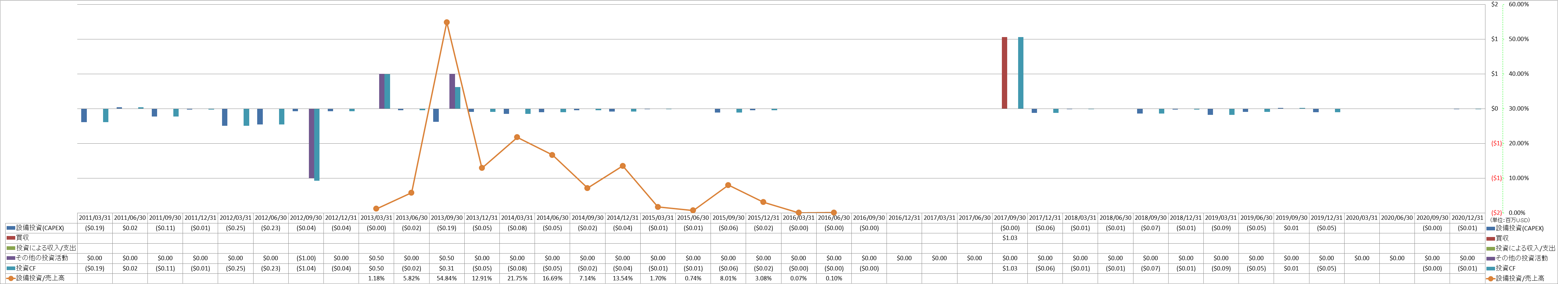Viewport: 1558px width, 284px height.
Task: Click the 2017/09/30 date column header
Action: [1010, 218]
